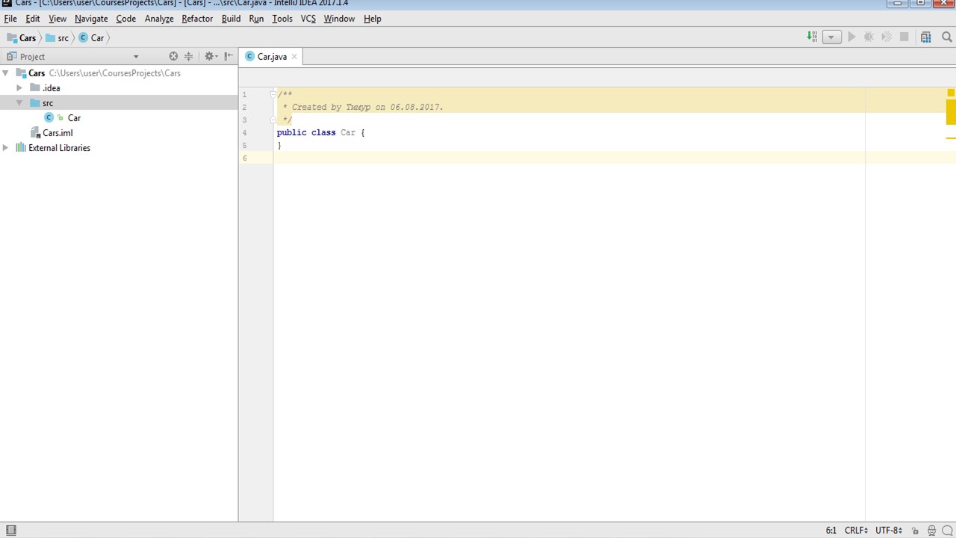956x538 pixels.
Task: Expand the .idea folder
Action: click(x=19, y=88)
